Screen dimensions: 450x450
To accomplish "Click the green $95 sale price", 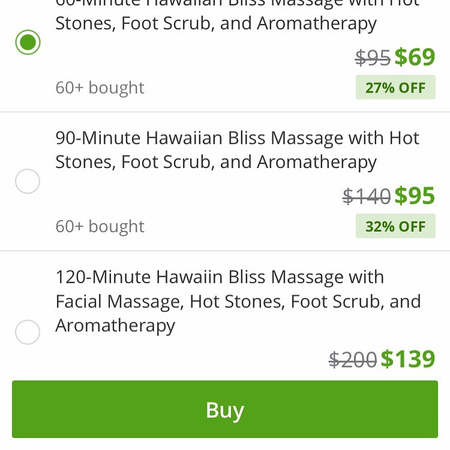I will pyautogui.click(x=415, y=196).
